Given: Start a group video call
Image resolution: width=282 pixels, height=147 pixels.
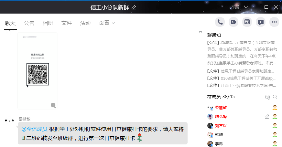Looking at the screenshot, I should click(233, 22).
